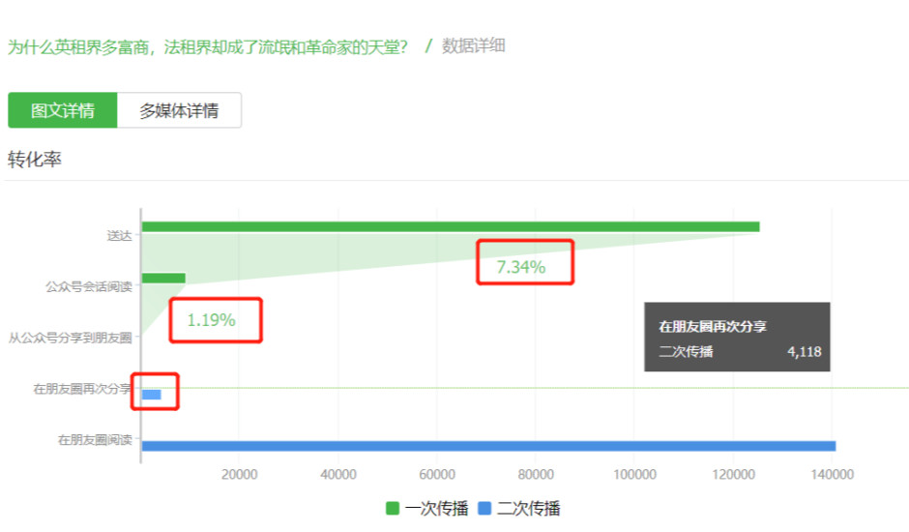The height and width of the screenshot is (532, 909).
Task: Click the 二次传播 legend label
Action: (x=528, y=509)
